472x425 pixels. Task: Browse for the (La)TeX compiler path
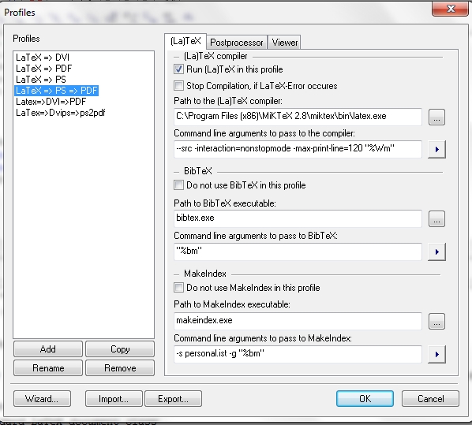[436, 117]
